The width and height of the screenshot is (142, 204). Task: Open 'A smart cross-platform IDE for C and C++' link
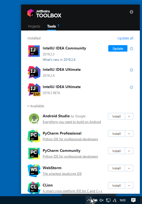point(72,191)
